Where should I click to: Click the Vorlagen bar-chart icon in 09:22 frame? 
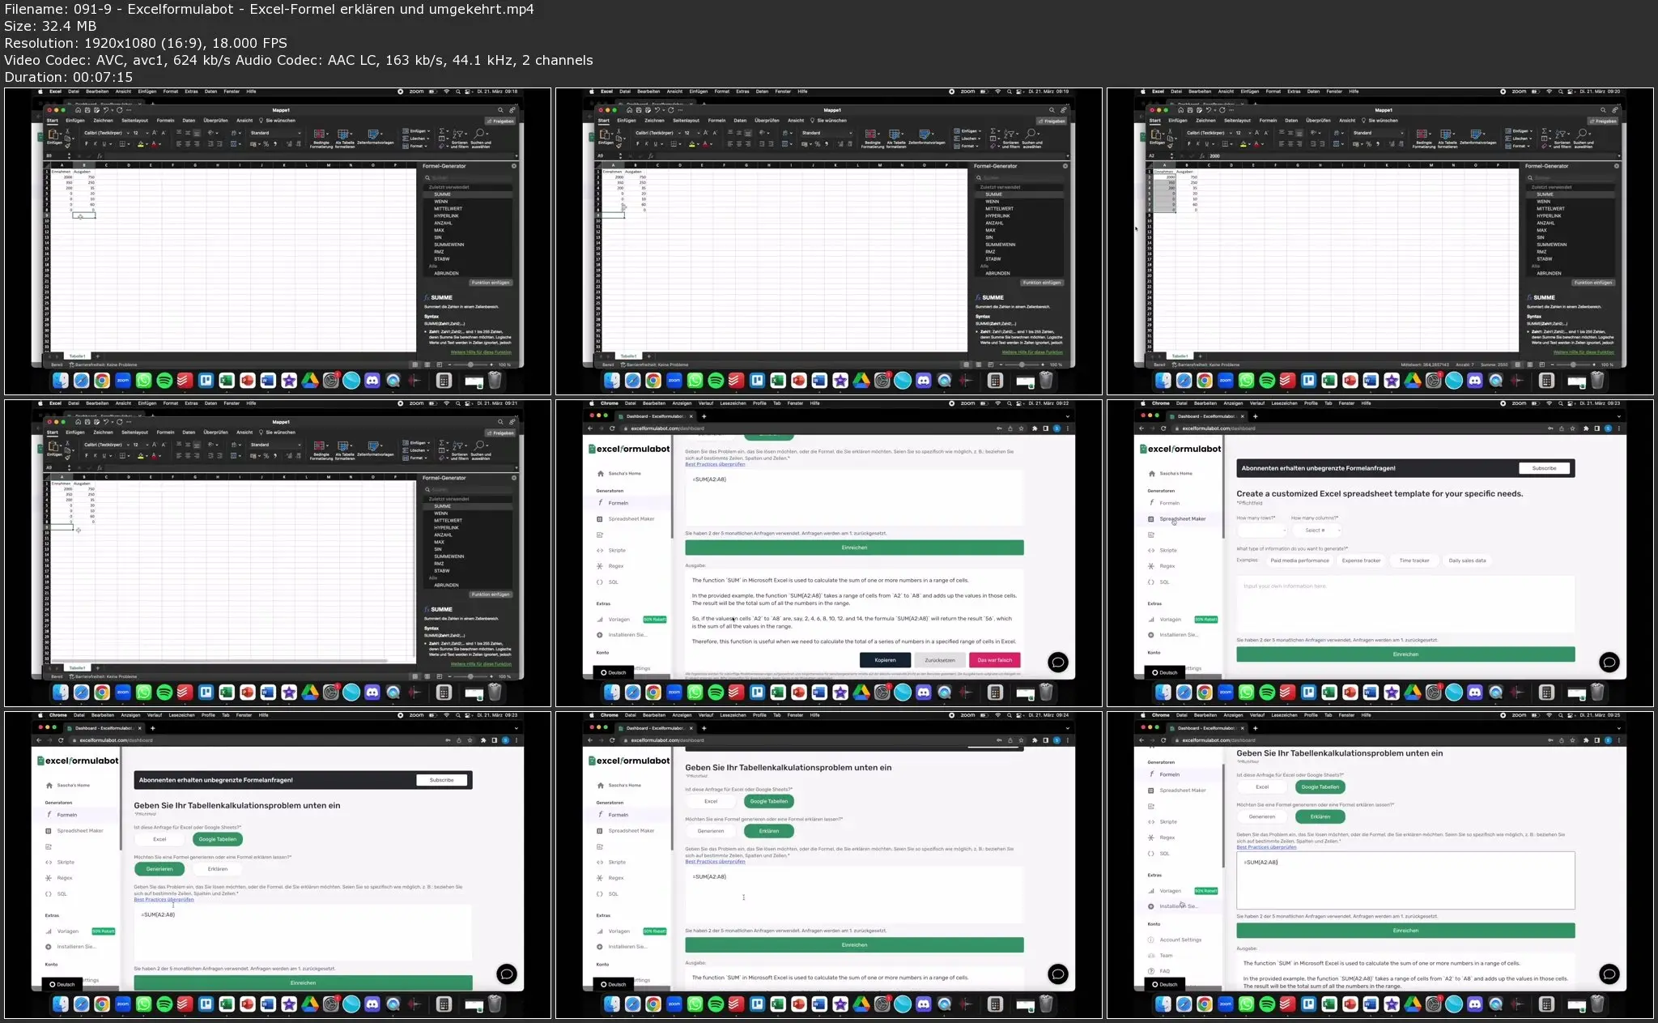(x=600, y=620)
